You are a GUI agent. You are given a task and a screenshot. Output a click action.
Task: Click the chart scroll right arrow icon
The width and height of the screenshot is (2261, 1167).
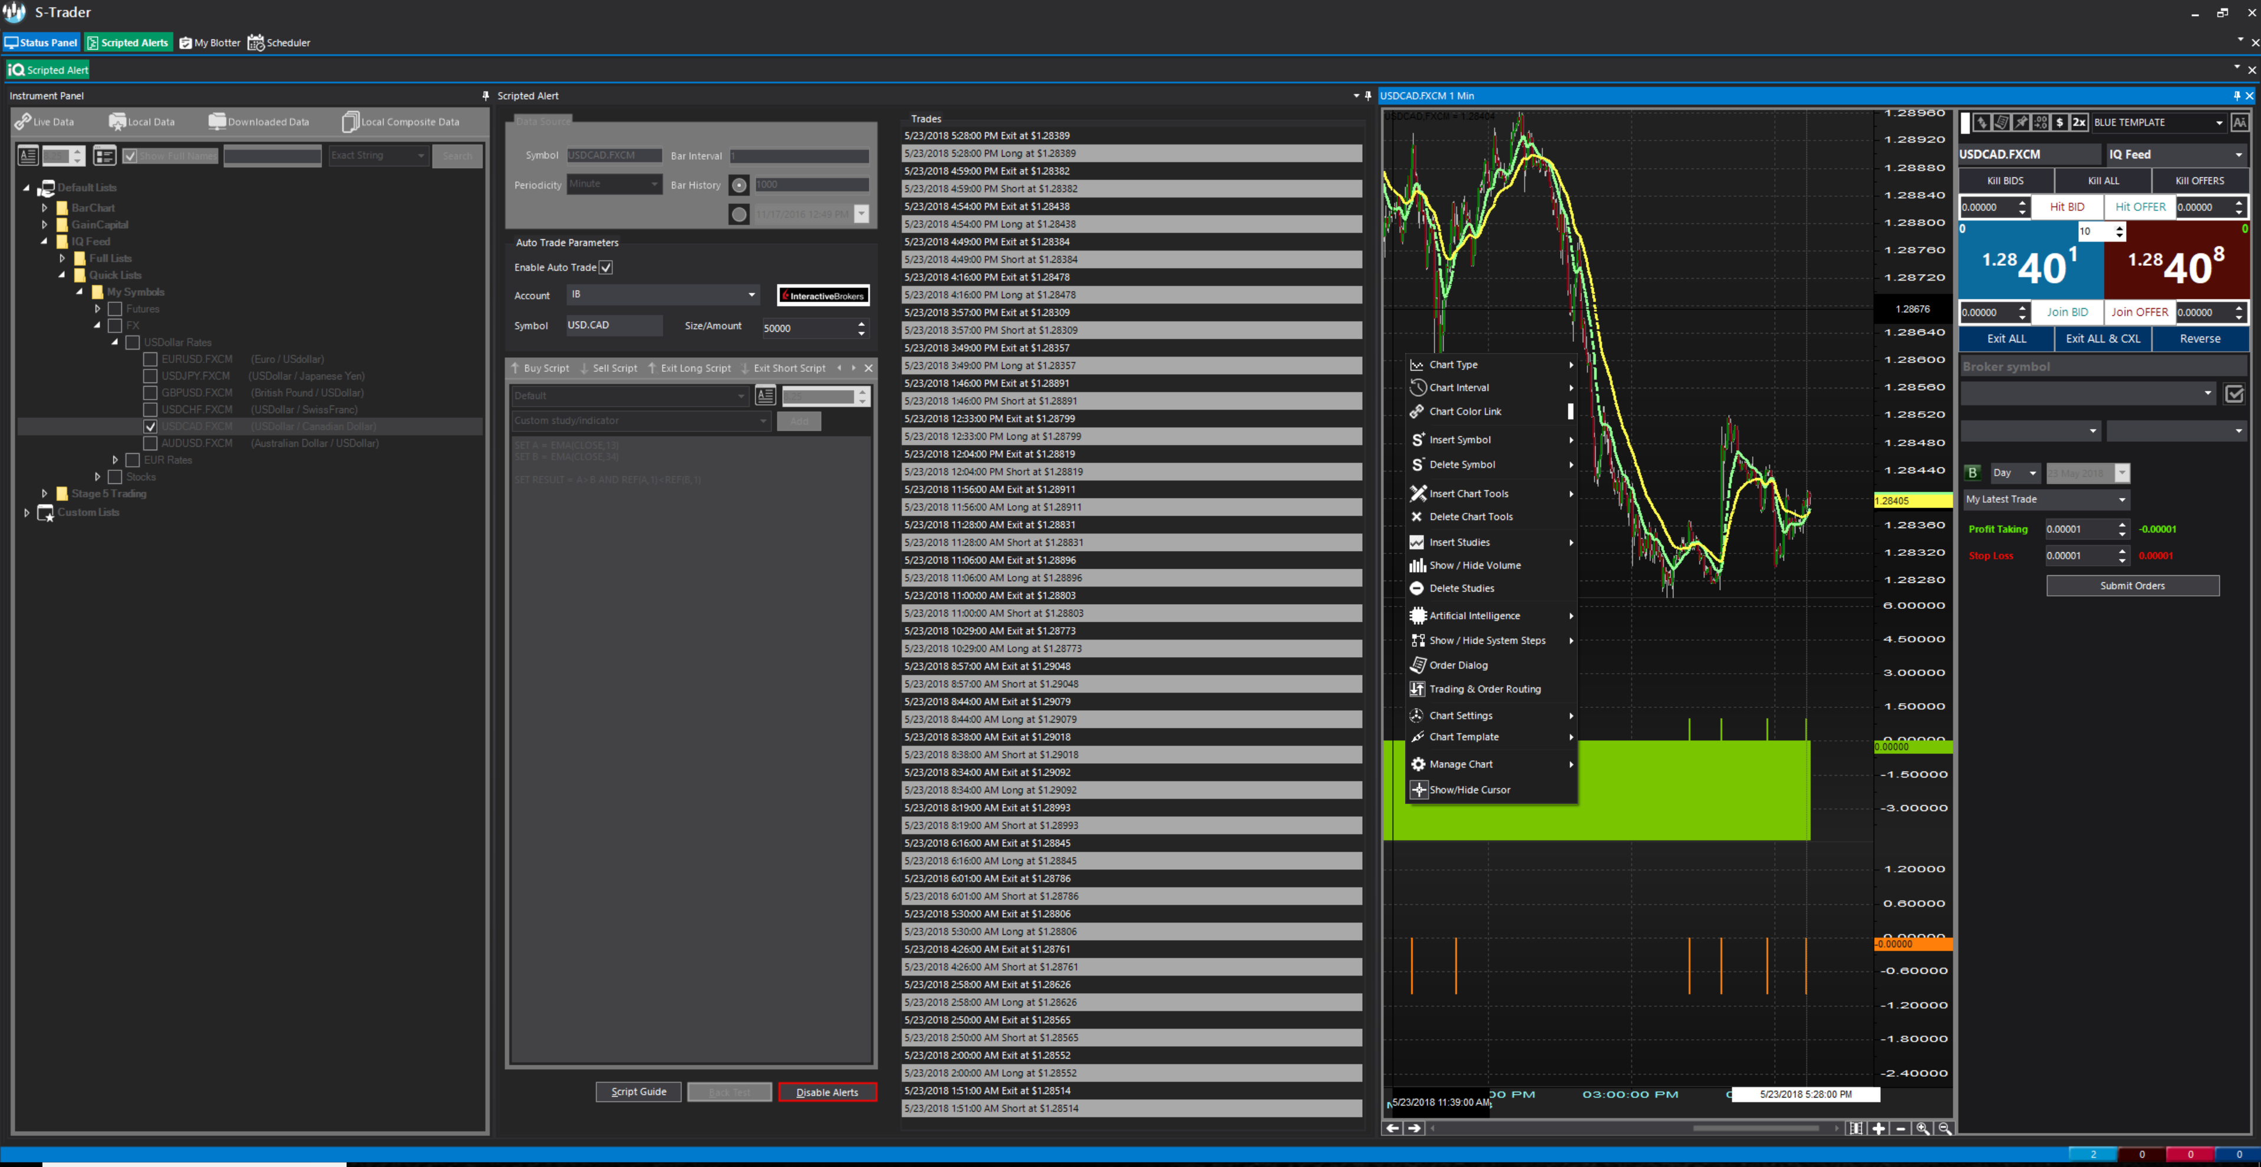point(1414,1128)
